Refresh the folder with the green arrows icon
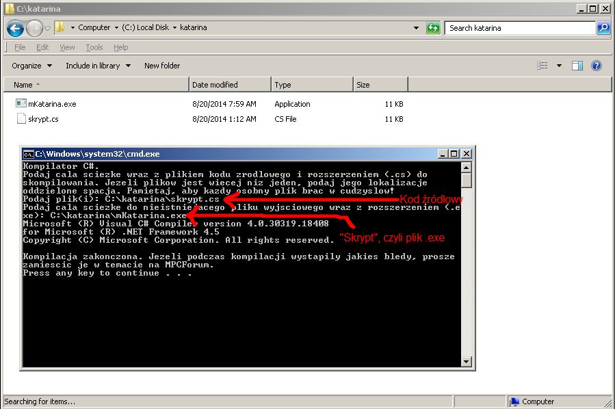Screen dimensions: 615x409 point(433,28)
